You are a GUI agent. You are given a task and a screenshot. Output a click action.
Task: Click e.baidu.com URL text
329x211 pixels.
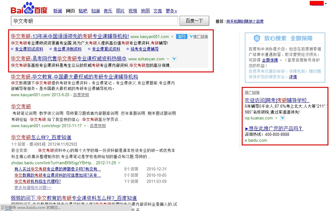[x=256, y=140]
